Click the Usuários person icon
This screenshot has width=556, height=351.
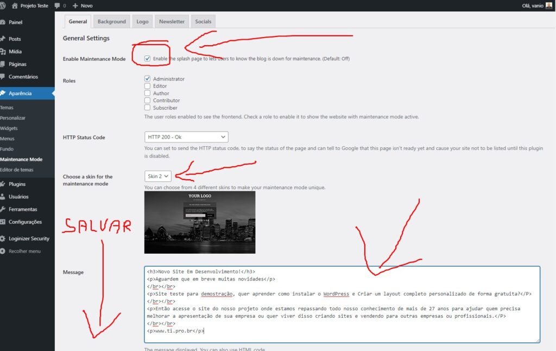click(3, 197)
